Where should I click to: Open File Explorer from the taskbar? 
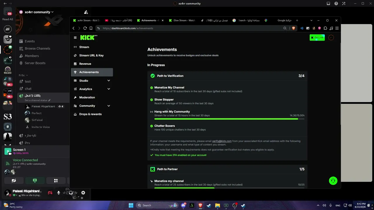tap(217, 205)
